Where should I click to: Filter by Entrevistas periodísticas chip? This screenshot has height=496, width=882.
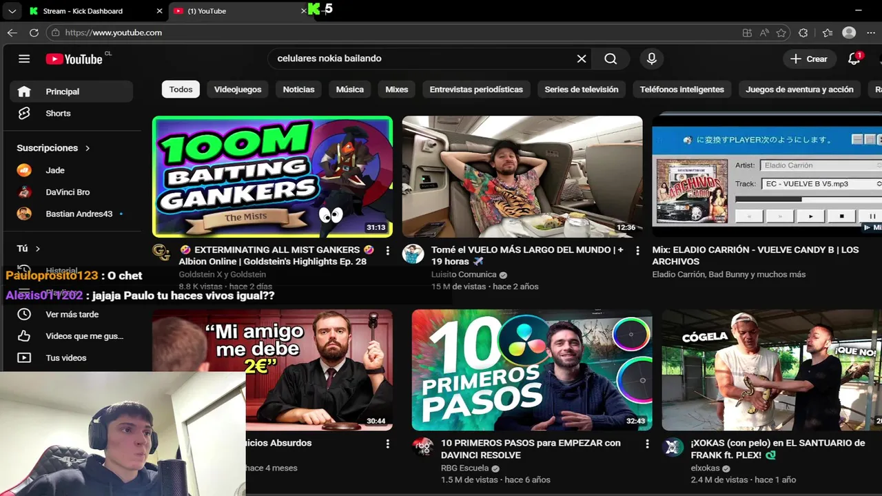[476, 90]
